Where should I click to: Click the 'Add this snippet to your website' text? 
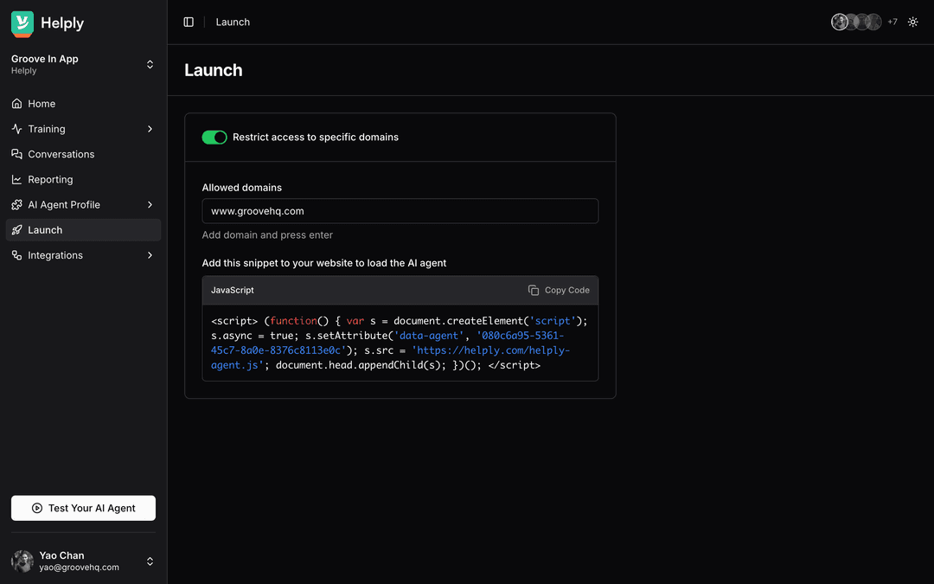point(324,263)
